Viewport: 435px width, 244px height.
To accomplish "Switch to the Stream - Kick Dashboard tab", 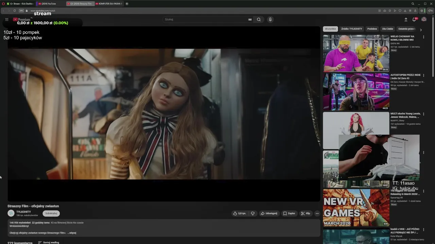I will [20, 4].
